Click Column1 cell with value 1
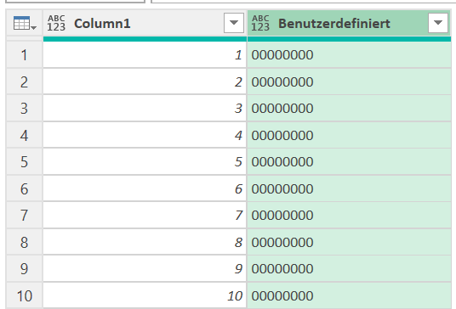The image size is (456, 309). coord(145,54)
